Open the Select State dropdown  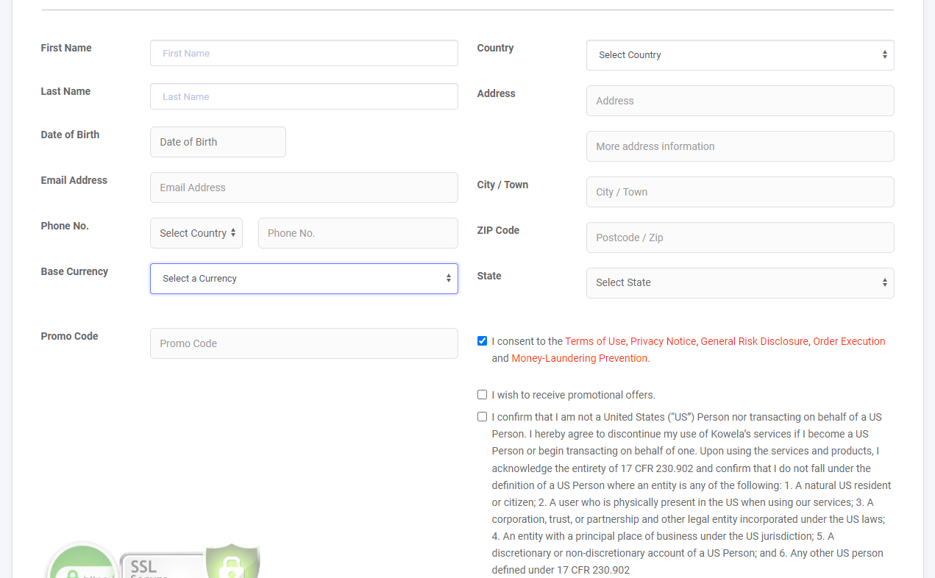click(740, 283)
